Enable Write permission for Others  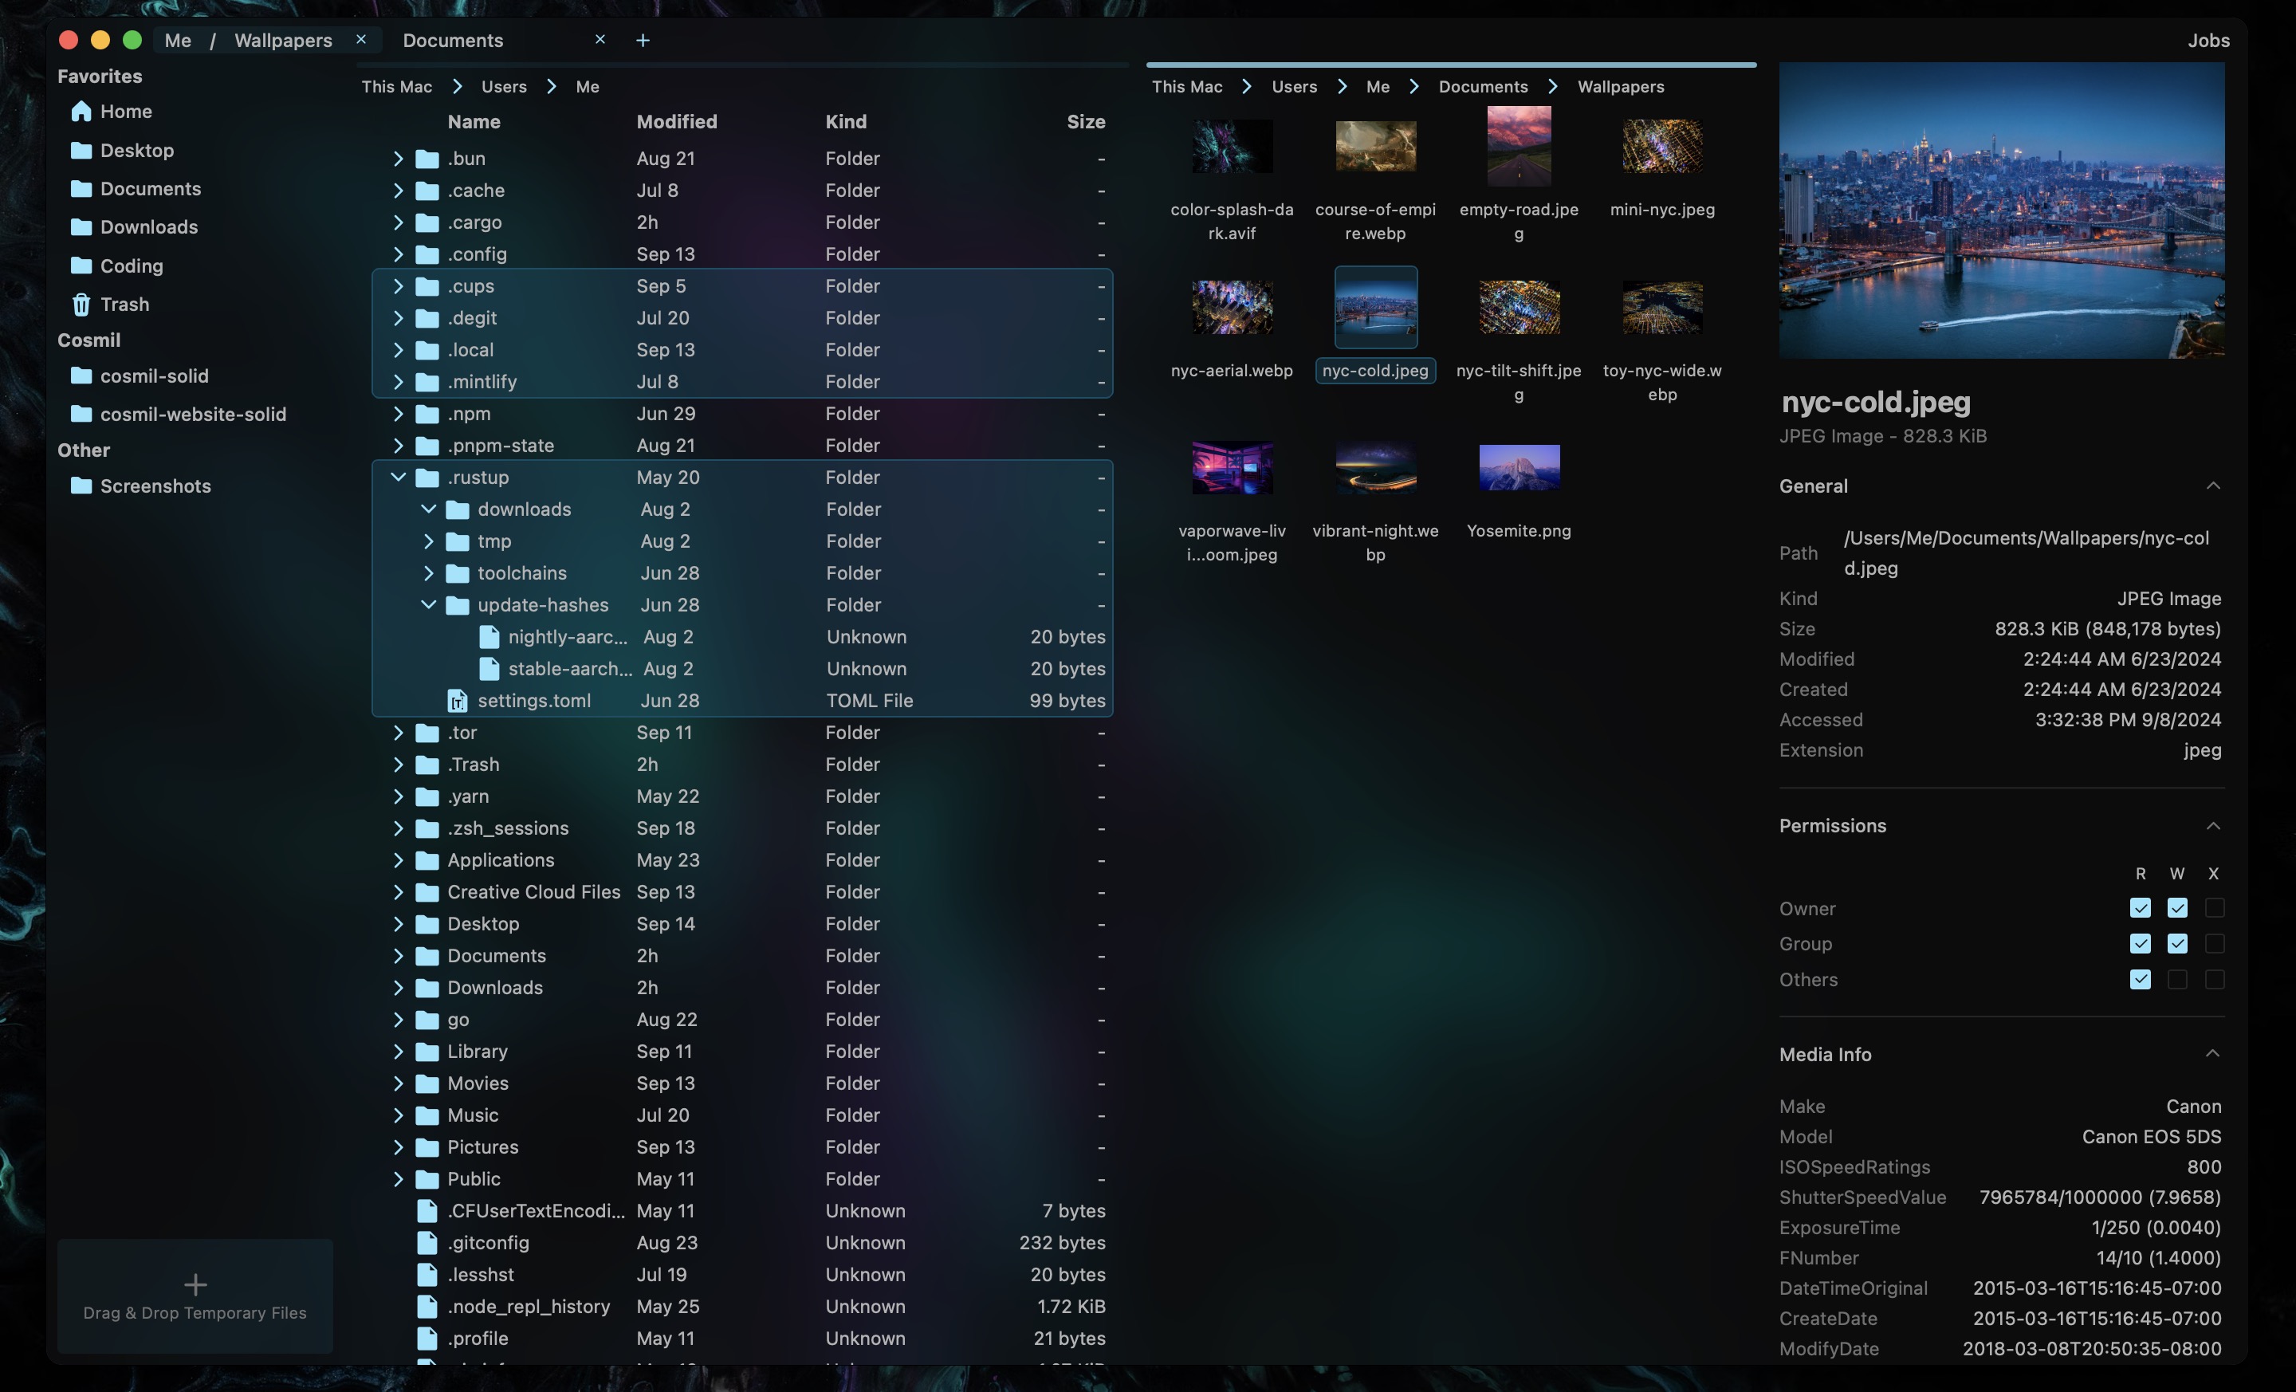[2178, 980]
